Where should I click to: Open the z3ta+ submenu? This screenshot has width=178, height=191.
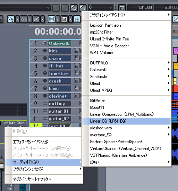(x=126, y=162)
